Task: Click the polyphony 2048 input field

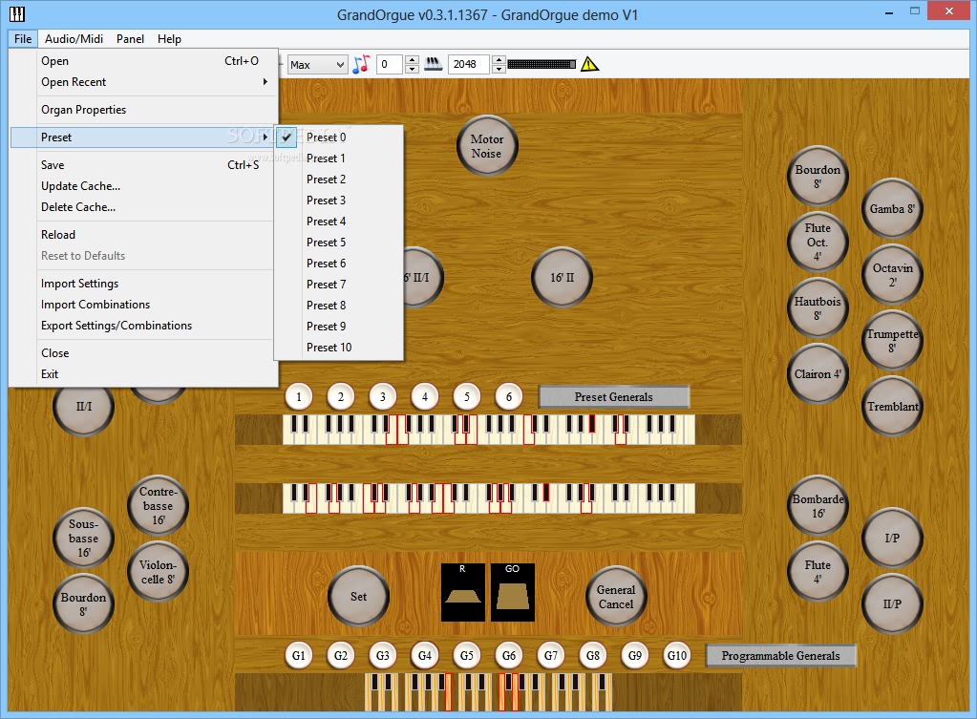Action: click(469, 64)
